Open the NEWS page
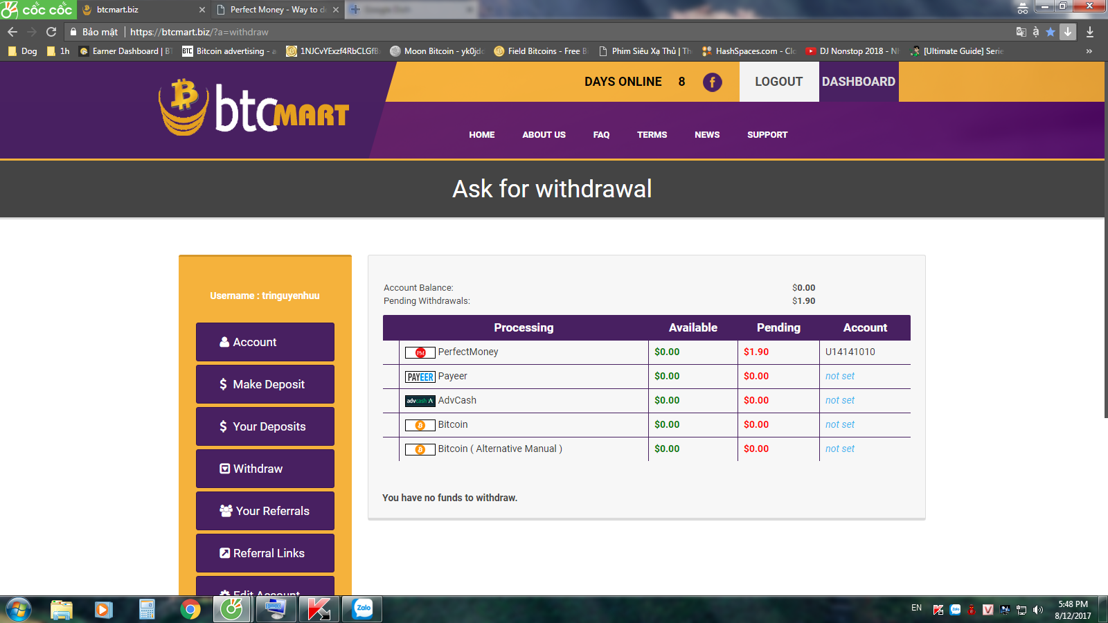Image resolution: width=1108 pixels, height=623 pixels. [x=707, y=135]
